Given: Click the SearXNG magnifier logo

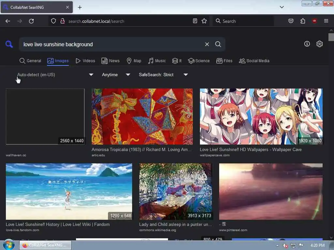Looking at the screenshot, I should click(x=9, y=44).
